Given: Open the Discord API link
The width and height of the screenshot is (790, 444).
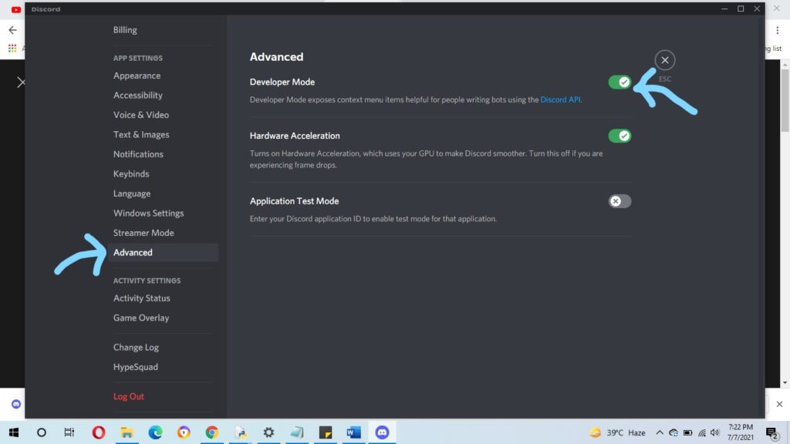Looking at the screenshot, I should (560, 99).
